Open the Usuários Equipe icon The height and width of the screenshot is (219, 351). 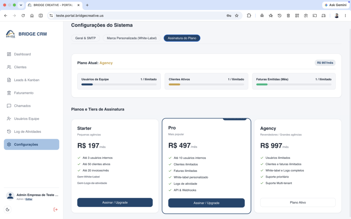tap(9, 119)
